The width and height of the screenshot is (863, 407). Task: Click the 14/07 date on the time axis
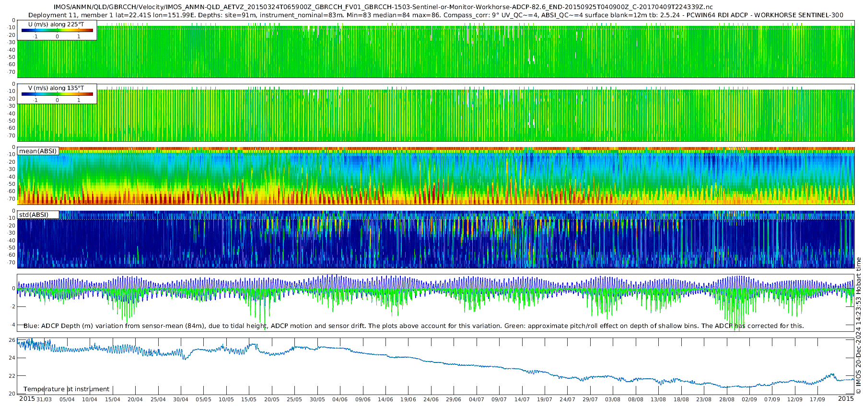click(522, 399)
